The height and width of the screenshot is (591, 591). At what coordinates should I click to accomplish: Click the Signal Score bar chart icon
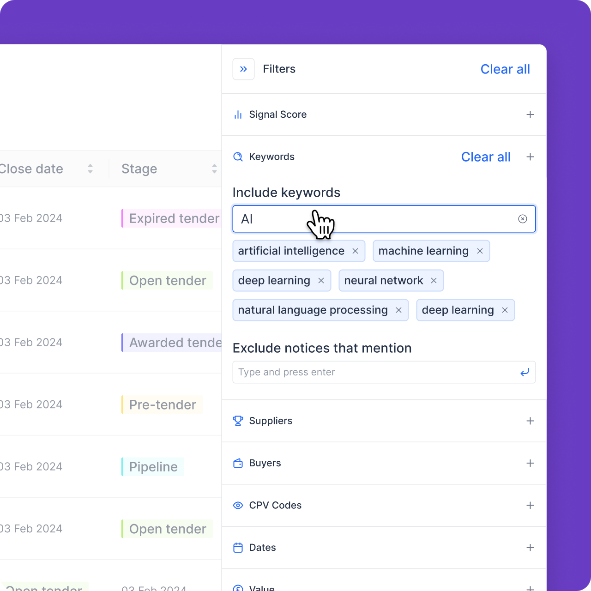coord(238,115)
